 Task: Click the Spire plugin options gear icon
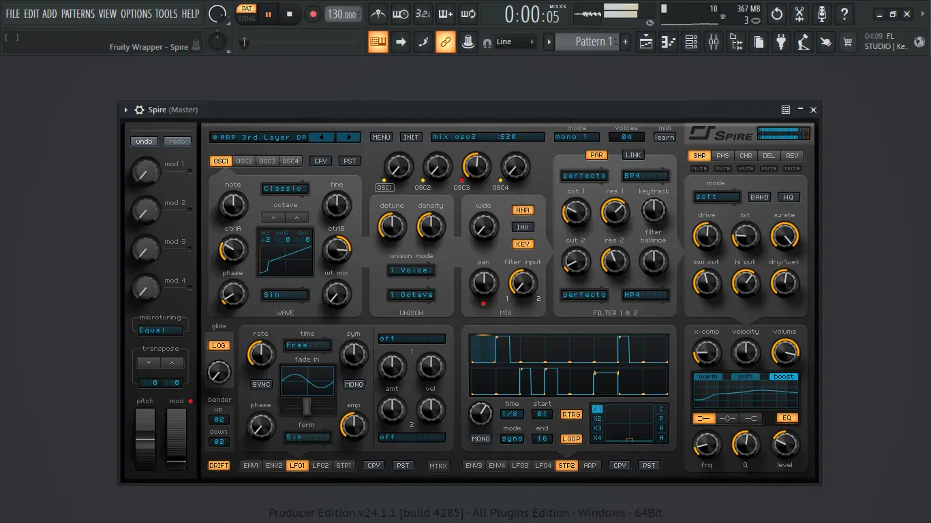click(139, 110)
